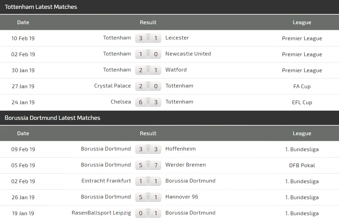This screenshot has height=221, width=339.
Task: Click the FA Cup league label
Action: (302, 86)
